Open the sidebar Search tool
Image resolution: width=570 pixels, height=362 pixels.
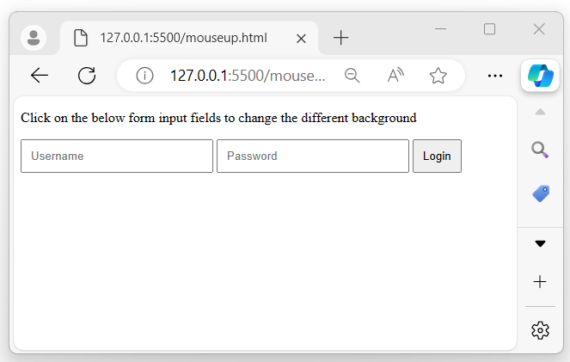click(540, 150)
